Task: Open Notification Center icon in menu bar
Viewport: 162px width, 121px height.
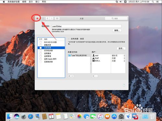Action: (157, 2)
